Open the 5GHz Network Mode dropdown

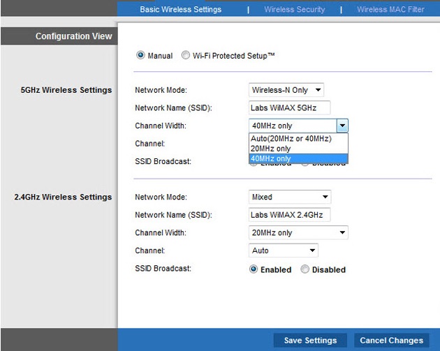point(286,90)
